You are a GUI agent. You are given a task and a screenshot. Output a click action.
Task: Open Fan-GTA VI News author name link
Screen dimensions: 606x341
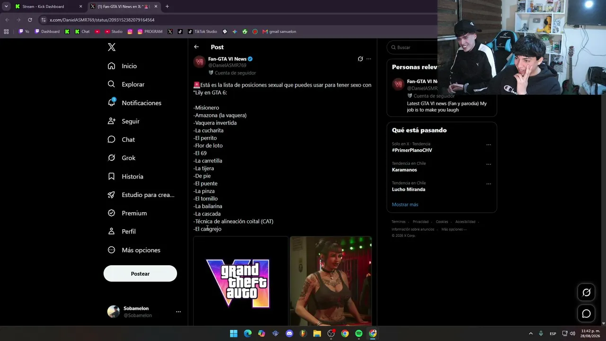tap(227, 59)
